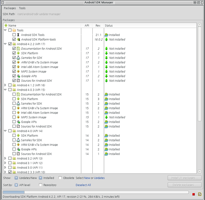Enable the Obsolete packages checkbox
The image size is (205, 200).
pyautogui.click(x=60, y=178)
